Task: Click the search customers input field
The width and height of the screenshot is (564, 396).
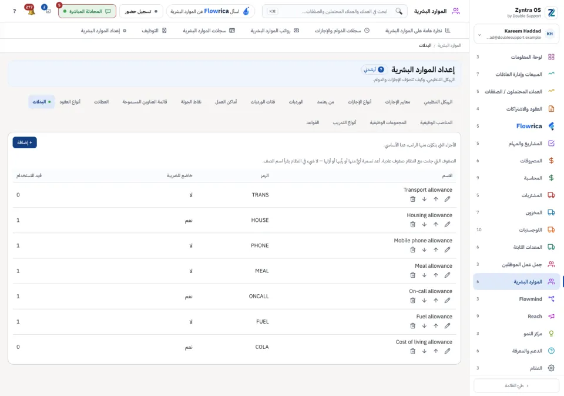Action: [x=334, y=11]
